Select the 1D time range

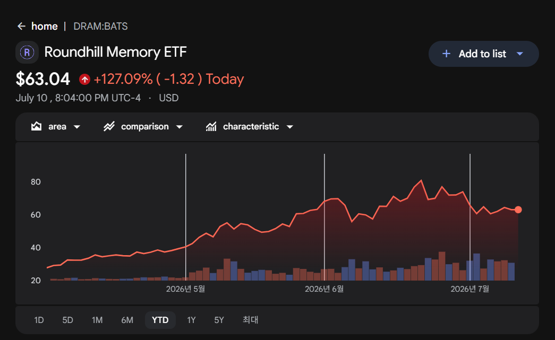[39, 320]
